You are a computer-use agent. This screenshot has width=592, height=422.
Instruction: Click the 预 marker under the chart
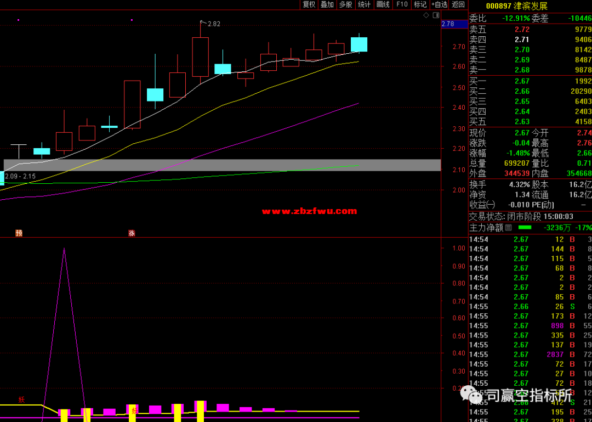click(19, 233)
